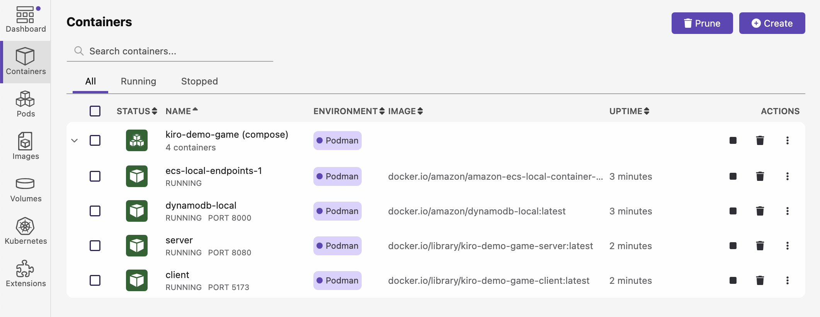This screenshot has height=317, width=820.
Task: Open Kubernetes sidebar section
Action: tap(26, 231)
